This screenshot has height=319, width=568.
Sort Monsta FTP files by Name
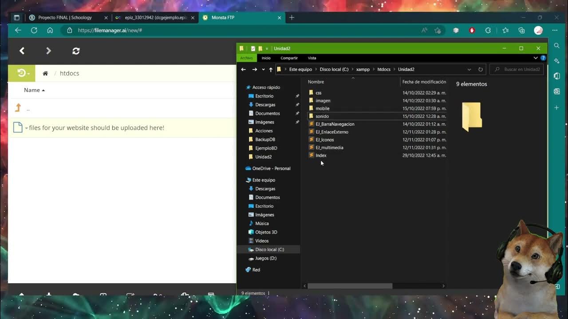tap(34, 90)
